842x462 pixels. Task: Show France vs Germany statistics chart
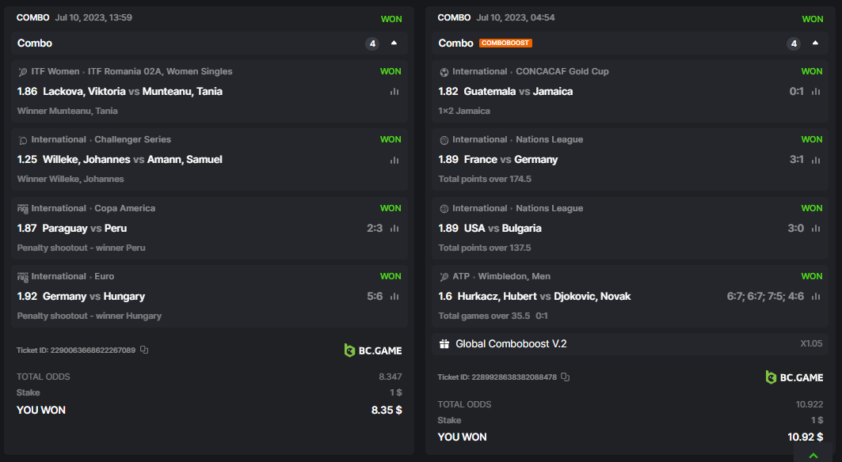(x=815, y=160)
